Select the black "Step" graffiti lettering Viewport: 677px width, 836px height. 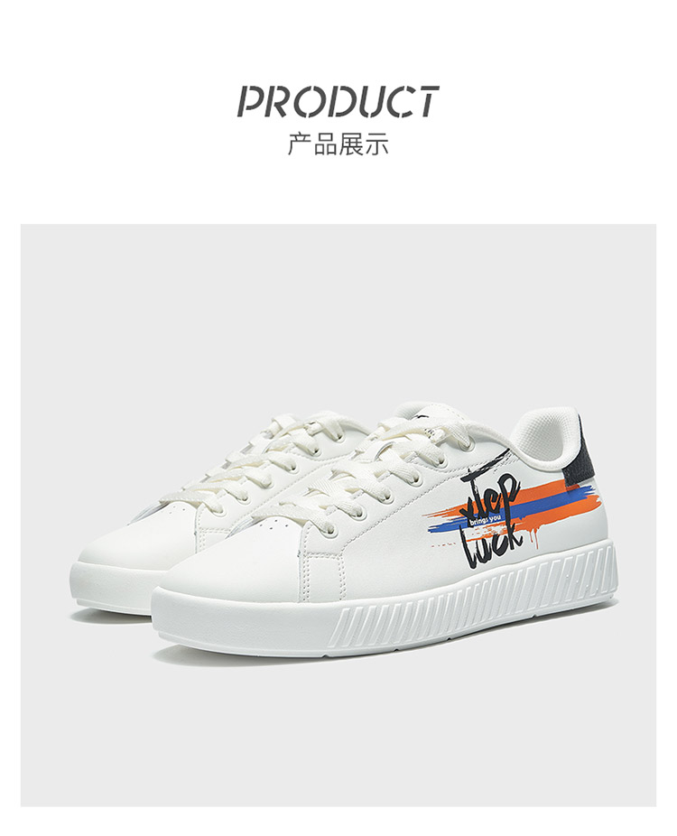489,493
